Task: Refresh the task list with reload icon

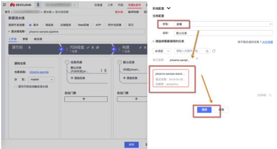Action: click(x=214, y=51)
